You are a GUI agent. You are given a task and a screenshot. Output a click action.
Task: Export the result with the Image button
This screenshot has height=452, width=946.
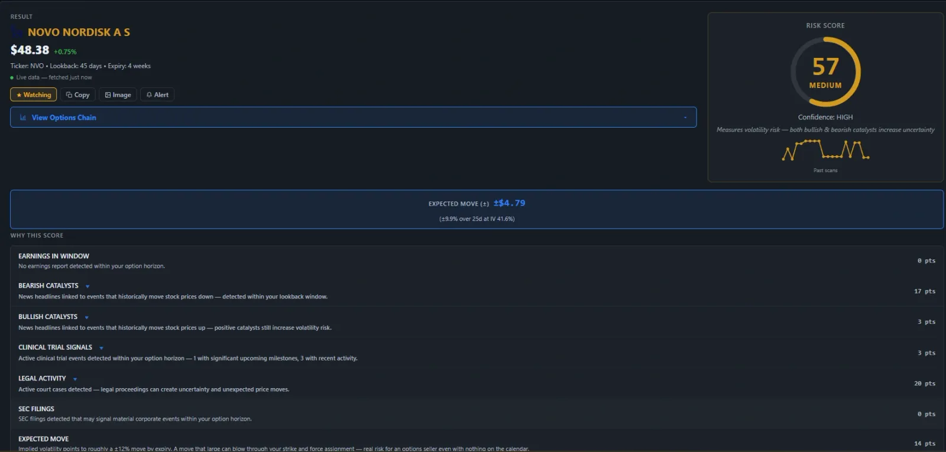pos(118,95)
